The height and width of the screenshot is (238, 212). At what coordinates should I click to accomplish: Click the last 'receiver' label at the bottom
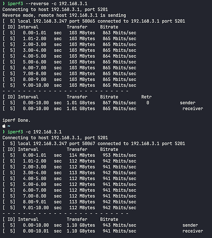193,231
